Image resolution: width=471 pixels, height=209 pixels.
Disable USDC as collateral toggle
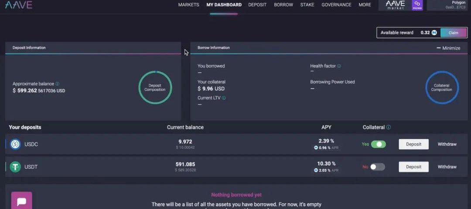[x=378, y=144]
